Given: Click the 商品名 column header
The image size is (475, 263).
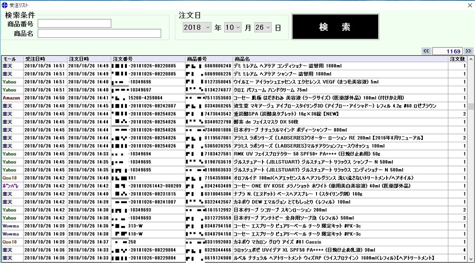Looking at the screenshot, I should coord(340,59).
